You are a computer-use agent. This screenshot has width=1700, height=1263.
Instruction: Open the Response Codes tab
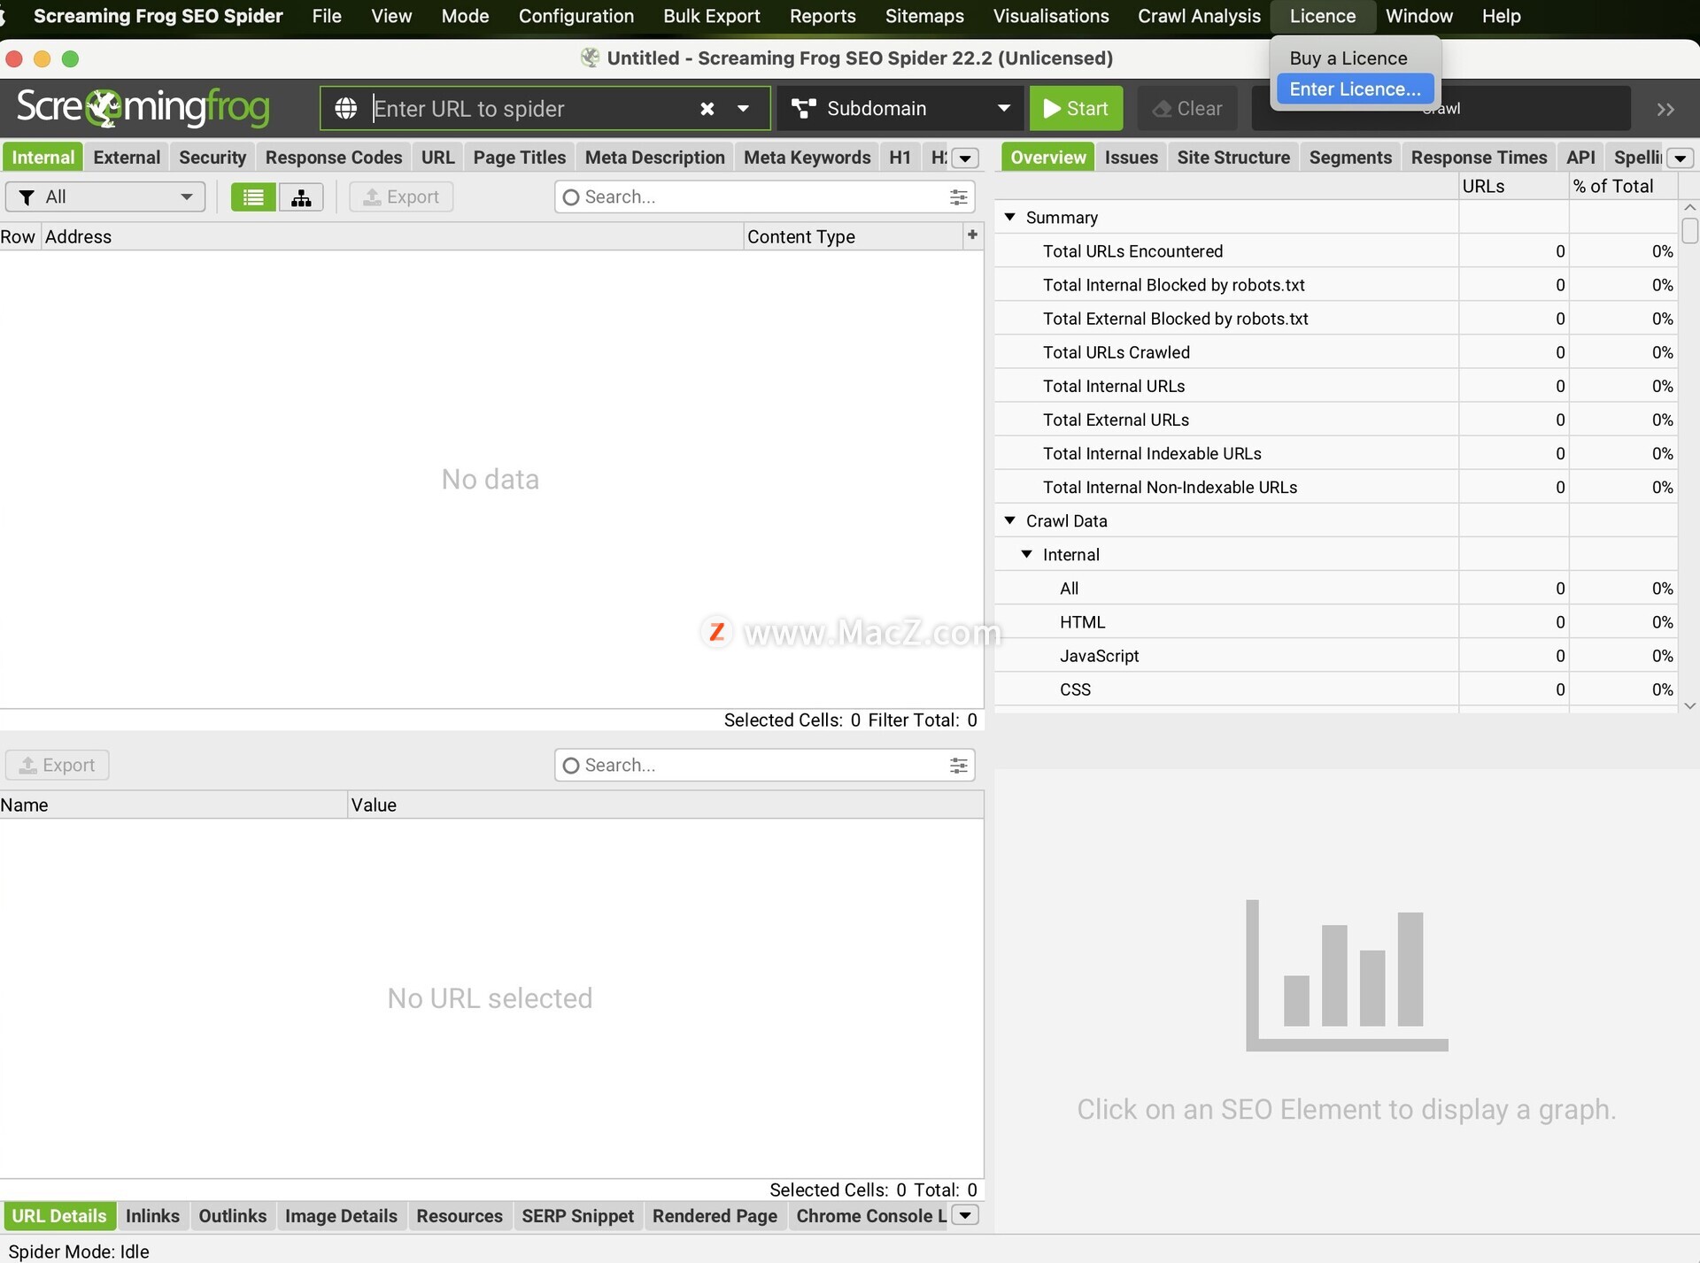click(334, 158)
